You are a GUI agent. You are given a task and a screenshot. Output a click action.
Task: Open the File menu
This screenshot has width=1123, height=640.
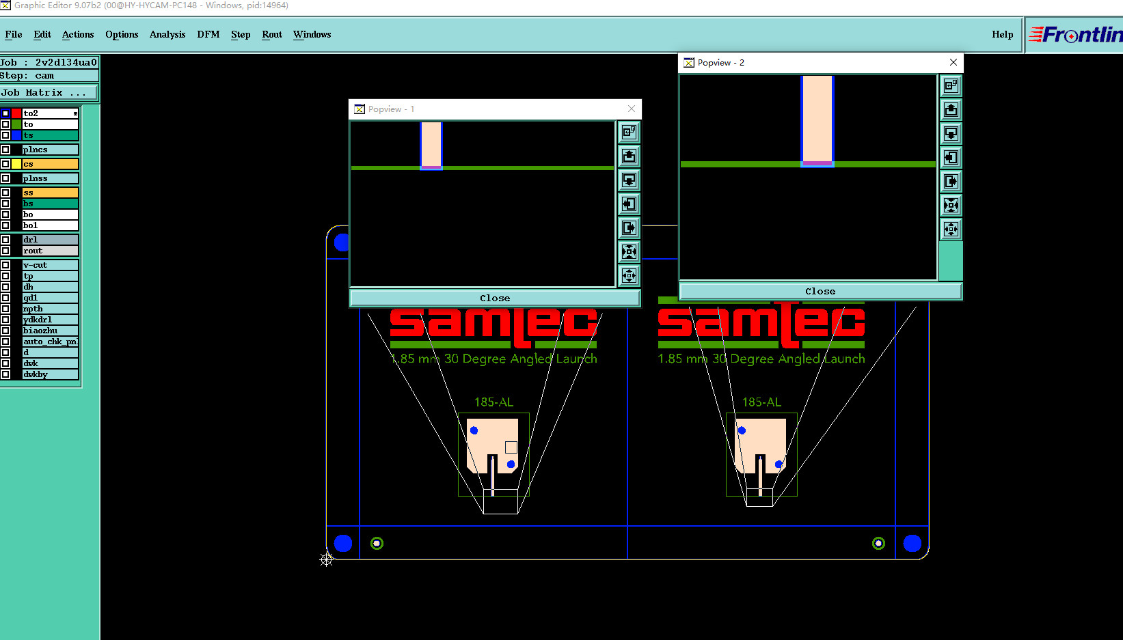pos(14,34)
